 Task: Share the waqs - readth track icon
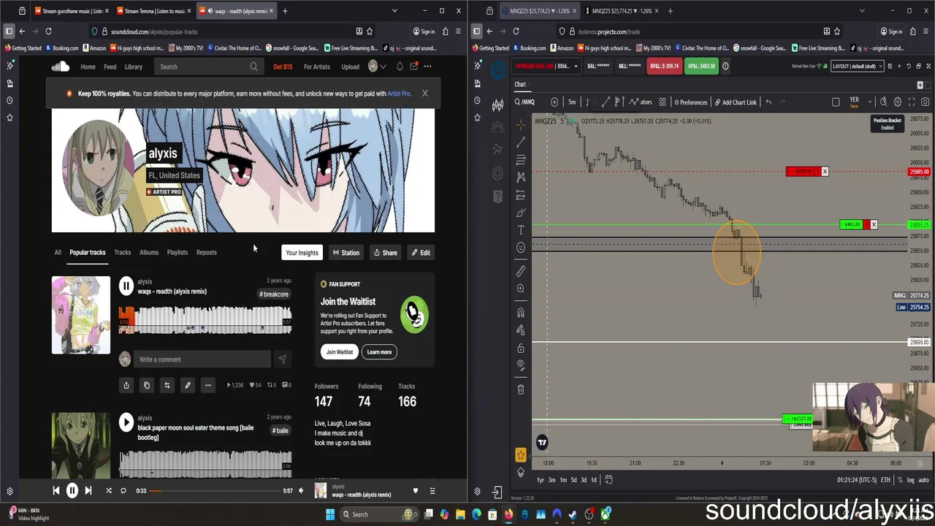coord(126,385)
